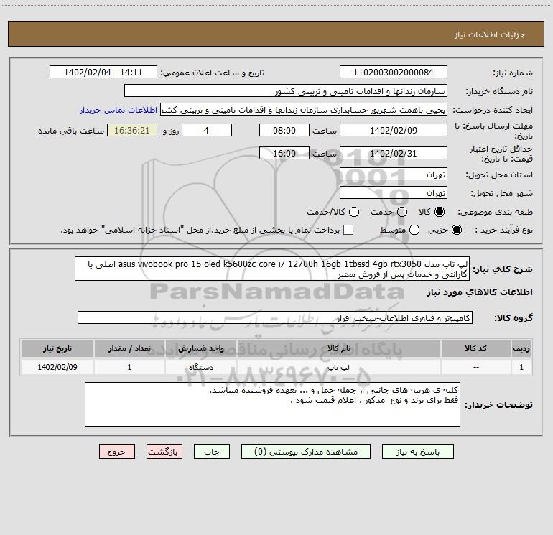The width and height of the screenshot is (553, 535).
Task: Click the واحد شمارش column header
Action: (x=200, y=348)
